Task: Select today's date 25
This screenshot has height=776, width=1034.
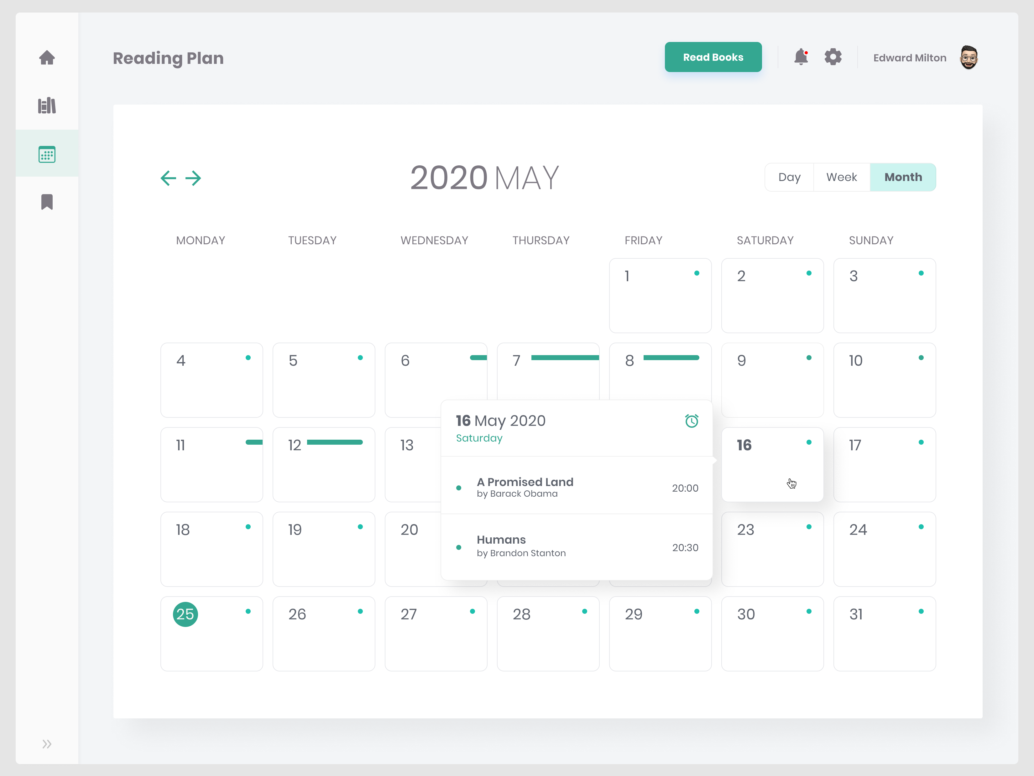Action: [x=185, y=614]
